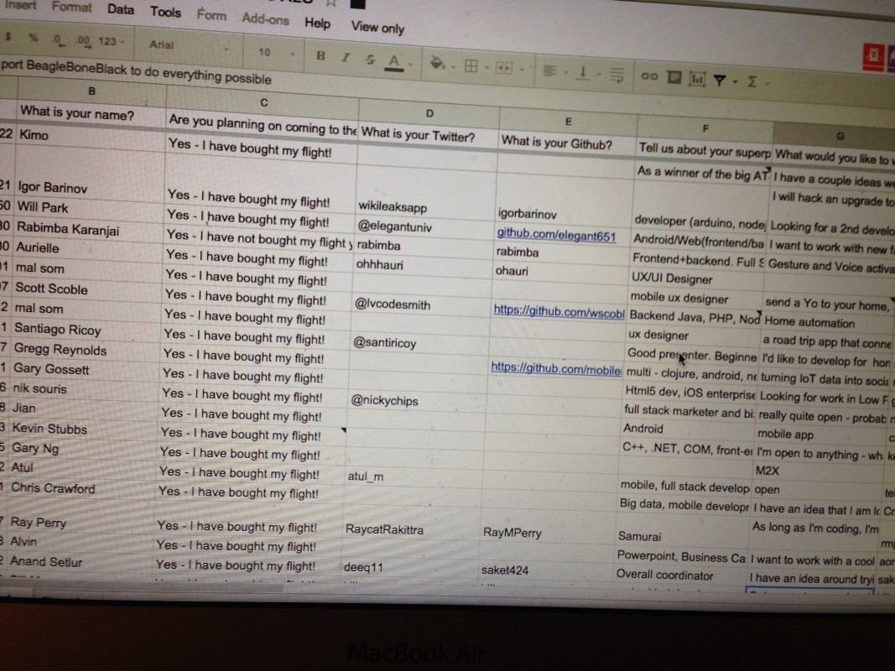895x671 pixels.
Task: Toggle strikethrough formatting
Action: (370, 60)
